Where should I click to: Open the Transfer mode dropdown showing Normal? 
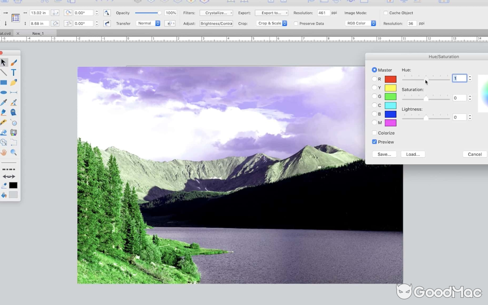point(148,23)
